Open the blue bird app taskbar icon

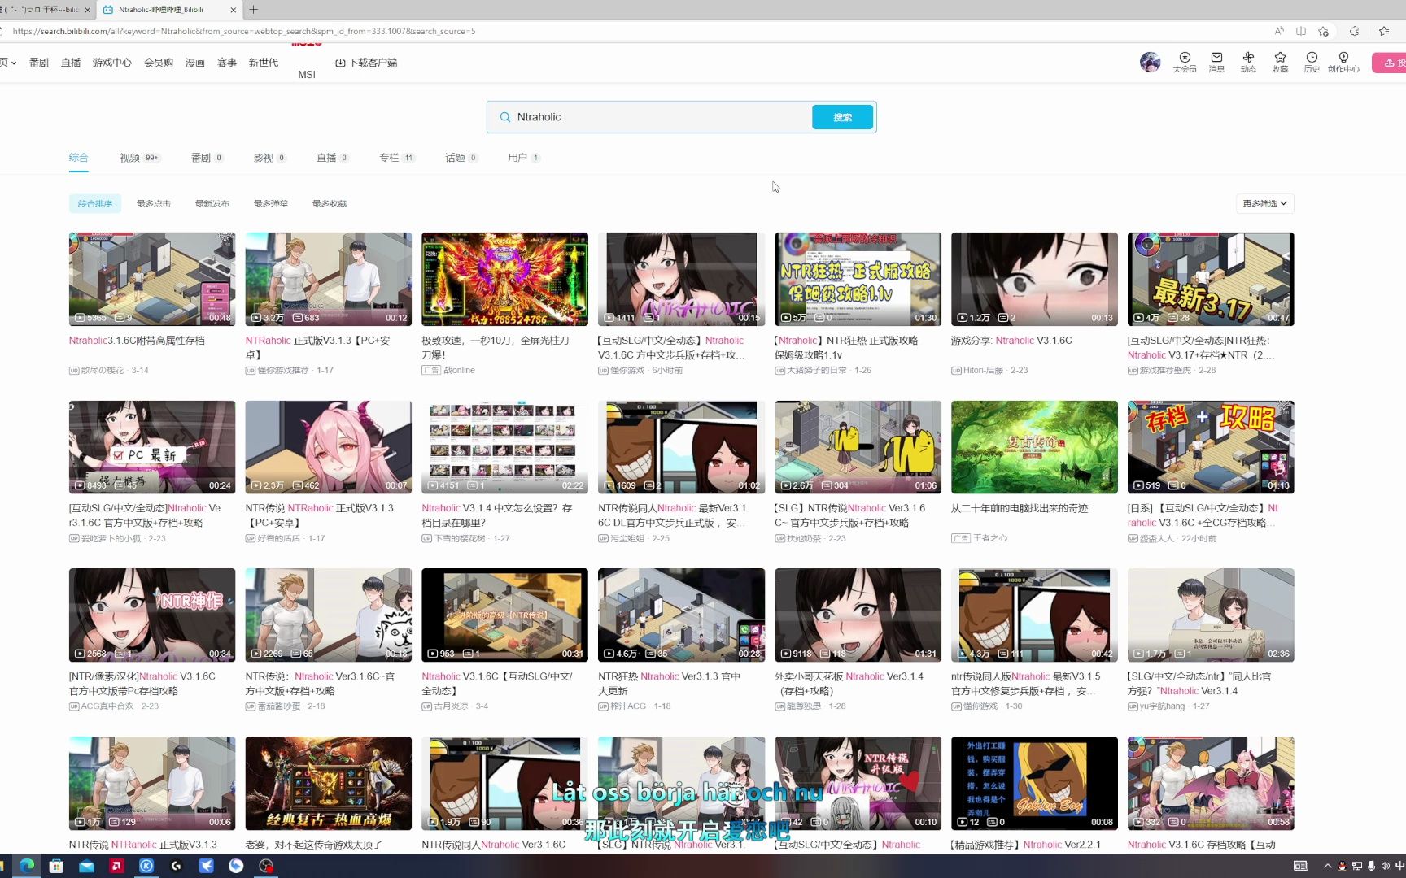click(206, 866)
